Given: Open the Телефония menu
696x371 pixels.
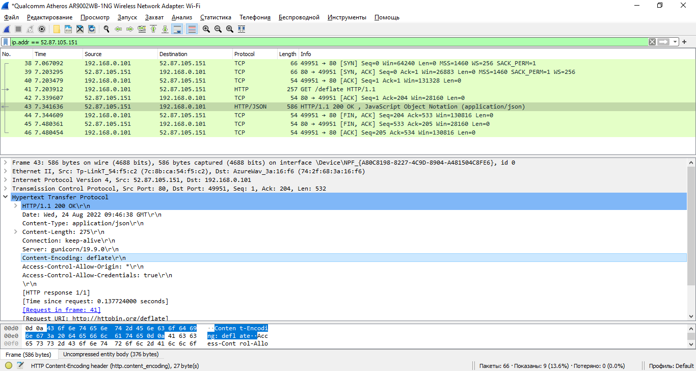Looking at the screenshot, I should [255, 17].
